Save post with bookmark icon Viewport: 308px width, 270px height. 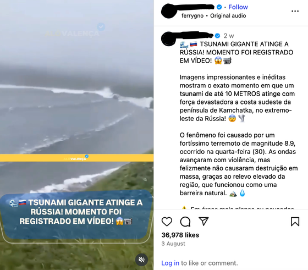[295, 222]
